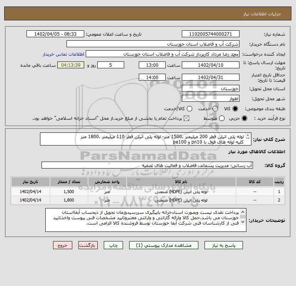
Task: Click the خروج exit button
Action: click(63, 245)
